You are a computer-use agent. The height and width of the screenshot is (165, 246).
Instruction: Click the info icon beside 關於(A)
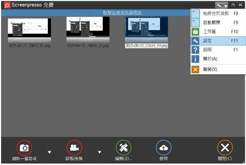point(195,59)
